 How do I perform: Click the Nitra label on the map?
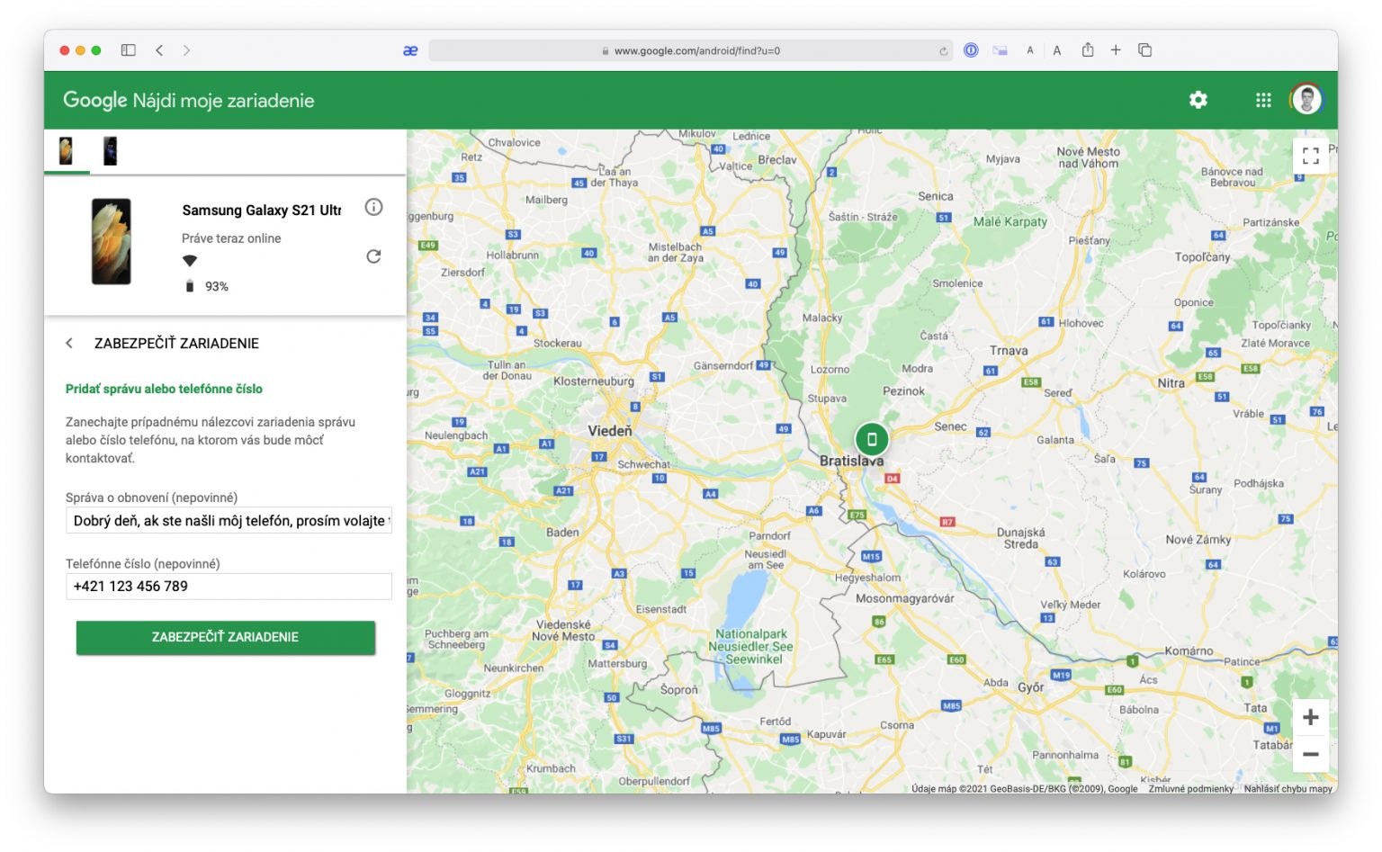pos(1171,383)
